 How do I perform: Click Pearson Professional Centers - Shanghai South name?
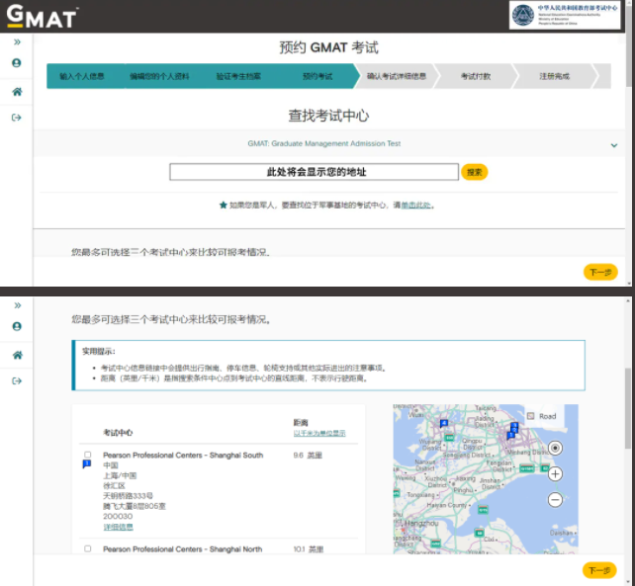183,456
